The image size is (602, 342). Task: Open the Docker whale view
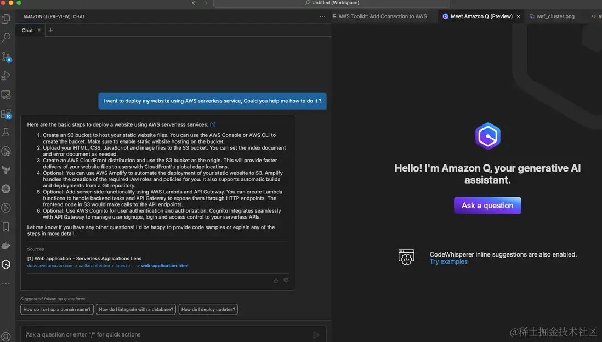click(6, 246)
